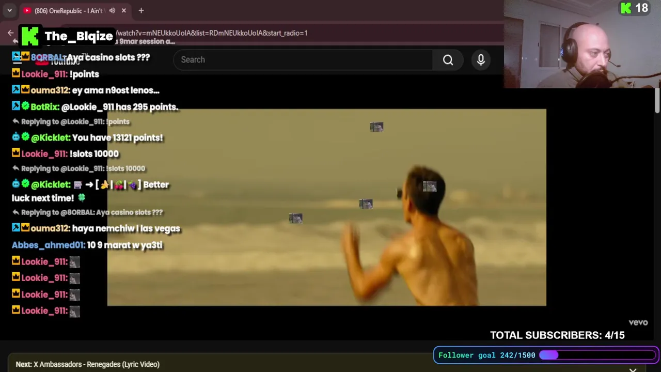The width and height of the screenshot is (661, 372).
Task: Click '10 9 marat w ya3ti' chat message
Action: click(x=125, y=245)
